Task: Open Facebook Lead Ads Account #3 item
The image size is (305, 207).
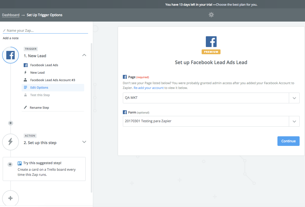Action: click(x=52, y=80)
